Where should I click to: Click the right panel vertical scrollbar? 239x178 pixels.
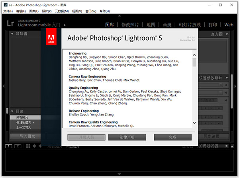click(232, 91)
